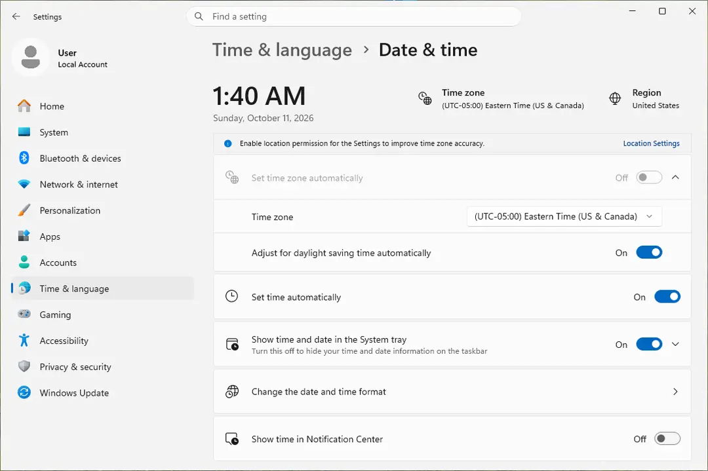Go to System settings
The height and width of the screenshot is (471, 708).
click(x=102, y=132)
